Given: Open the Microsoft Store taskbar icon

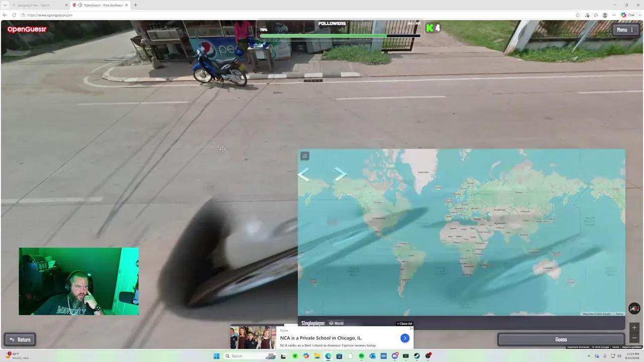Looking at the screenshot, I should point(339,356).
